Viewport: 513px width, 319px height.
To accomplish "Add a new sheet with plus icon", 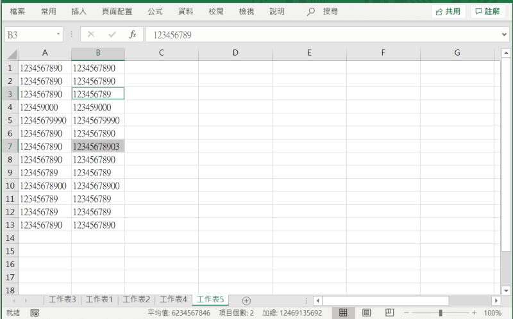I will pyautogui.click(x=246, y=300).
